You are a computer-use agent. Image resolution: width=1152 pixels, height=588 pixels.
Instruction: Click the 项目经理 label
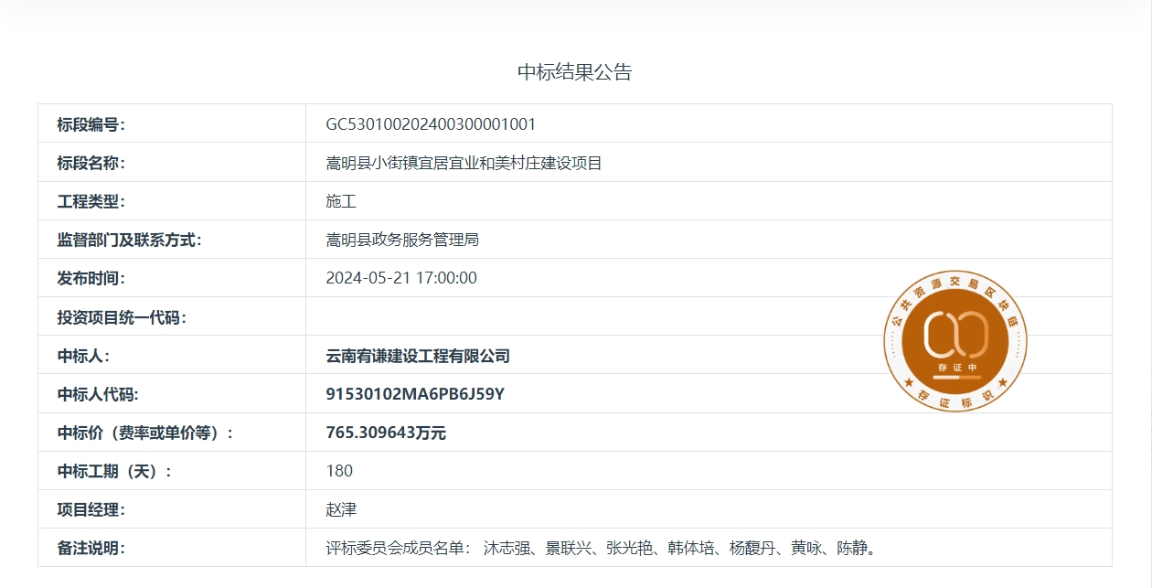91,509
